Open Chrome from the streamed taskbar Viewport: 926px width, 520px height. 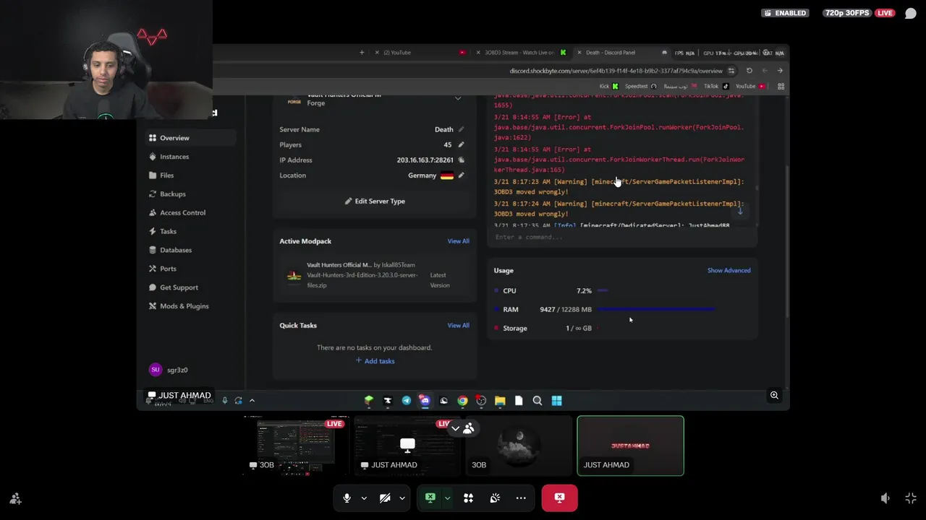(x=462, y=401)
